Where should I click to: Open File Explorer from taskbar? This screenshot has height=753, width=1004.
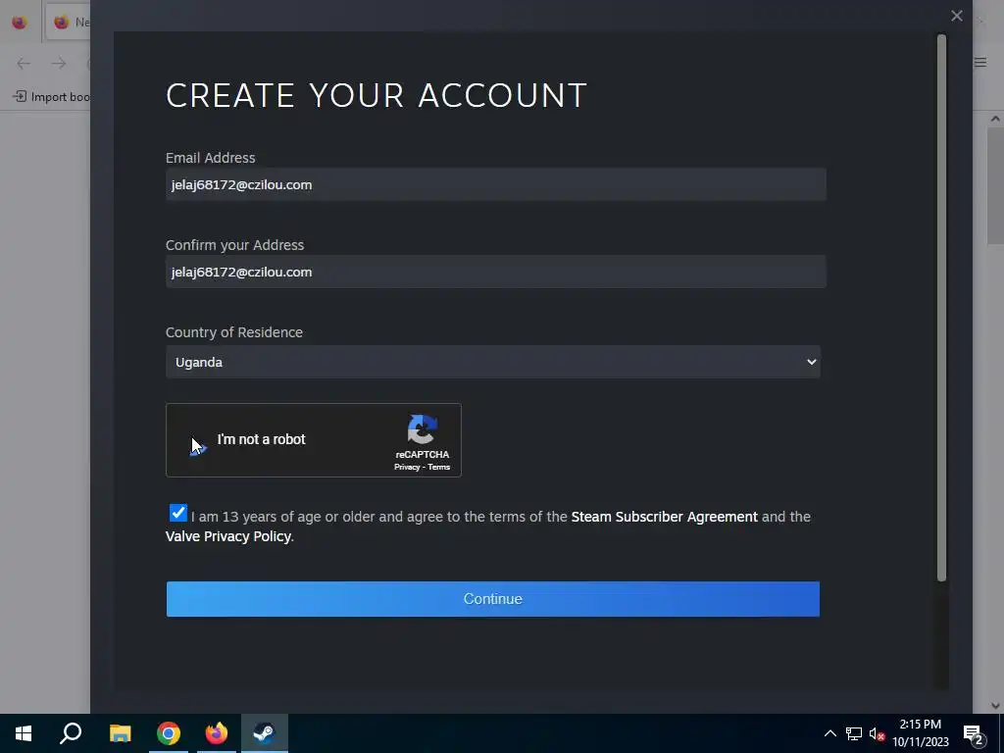(120, 733)
